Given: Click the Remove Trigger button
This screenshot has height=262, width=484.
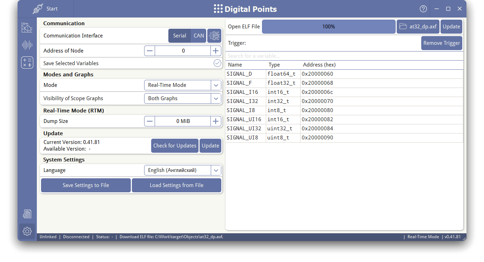Looking at the screenshot, I should point(442,43).
